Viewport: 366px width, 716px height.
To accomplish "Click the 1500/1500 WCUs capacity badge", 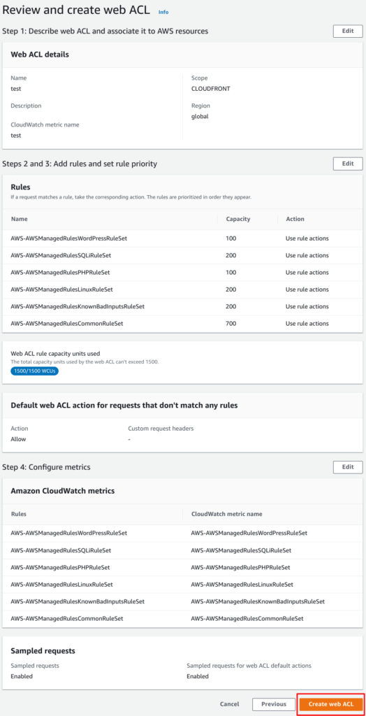I will click(x=35, y=371).
